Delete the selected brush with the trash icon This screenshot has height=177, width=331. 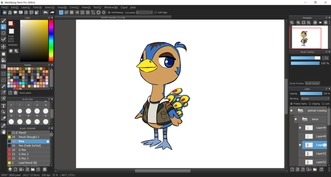[45, 169]
